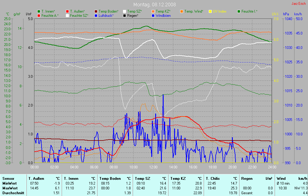Click the Wind column header
The width and height of the screenshot is (308, 196).
coord(281,179)
